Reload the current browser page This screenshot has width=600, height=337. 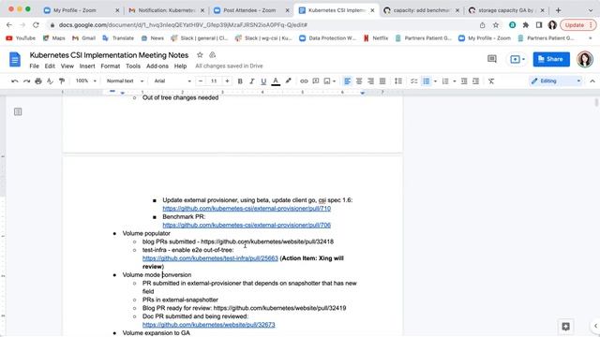36,25
